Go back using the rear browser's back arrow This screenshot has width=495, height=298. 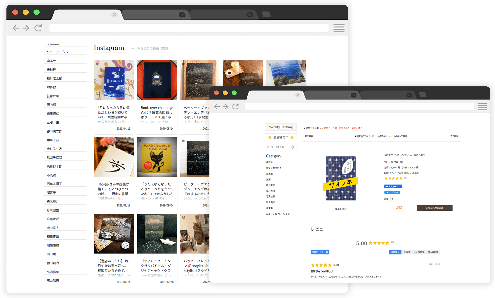point(16,28)
